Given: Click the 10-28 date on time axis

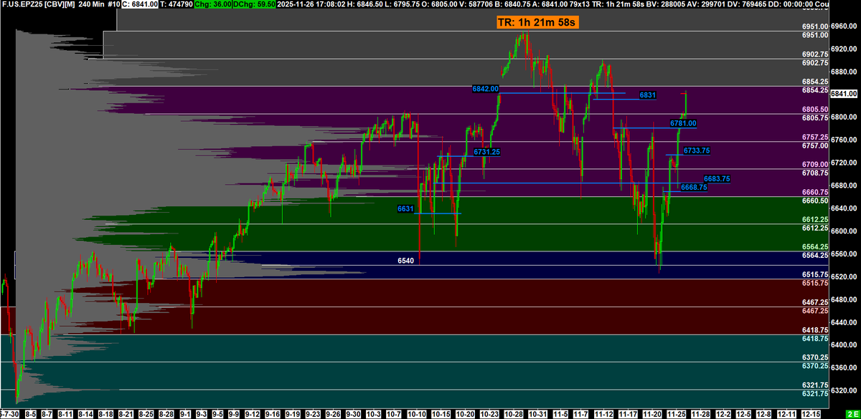Looking at the screenshot, I should (514, 414).
